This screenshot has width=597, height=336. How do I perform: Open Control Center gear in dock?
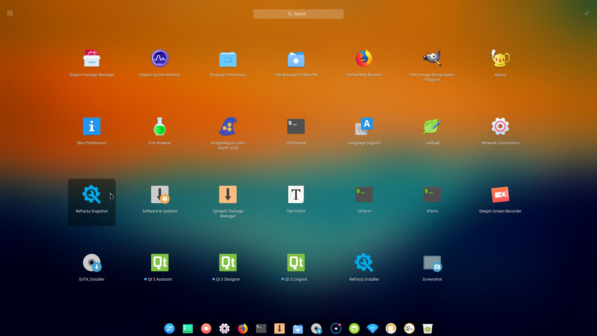224,329
